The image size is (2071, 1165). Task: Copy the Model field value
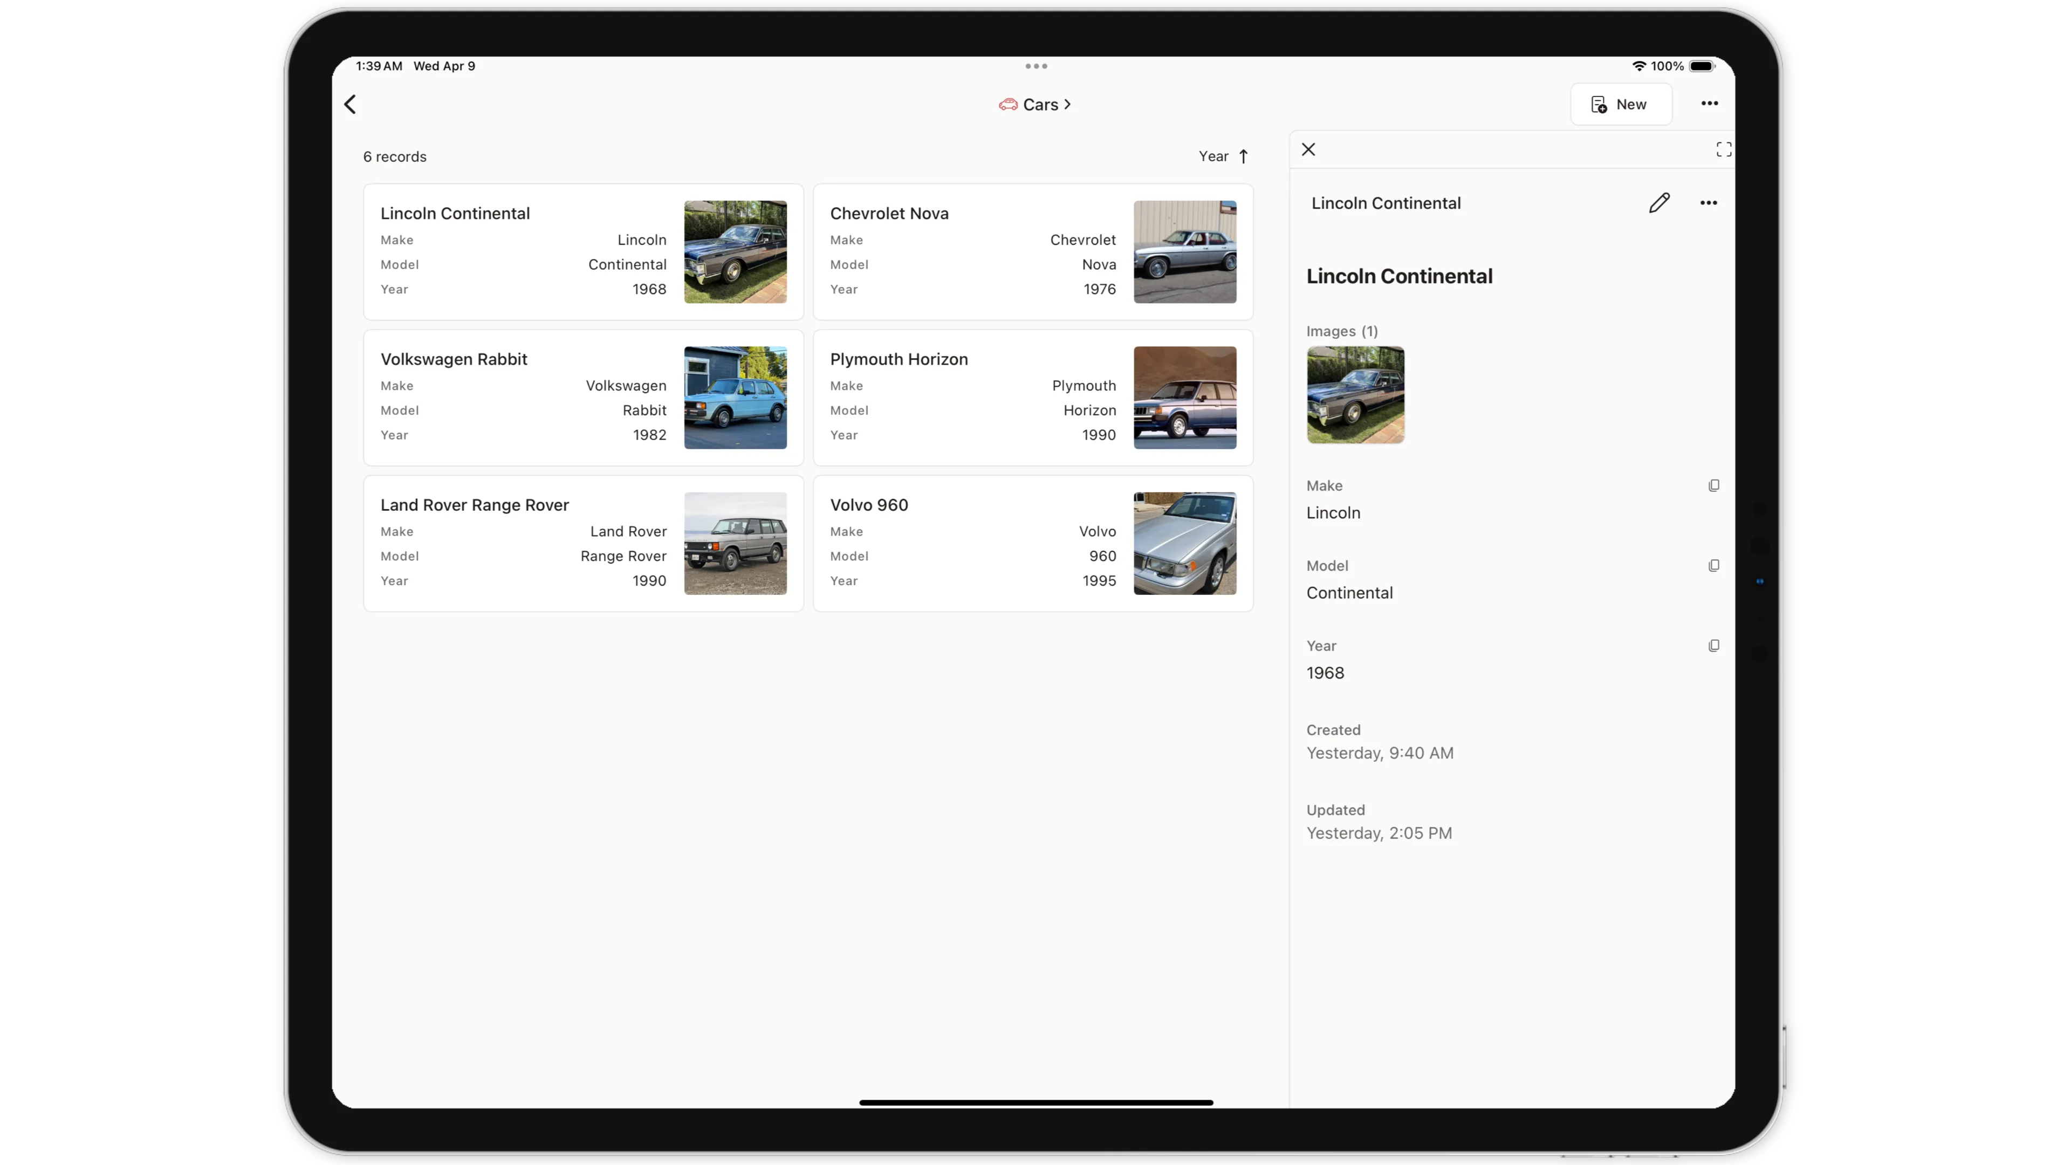[1713, 566]
